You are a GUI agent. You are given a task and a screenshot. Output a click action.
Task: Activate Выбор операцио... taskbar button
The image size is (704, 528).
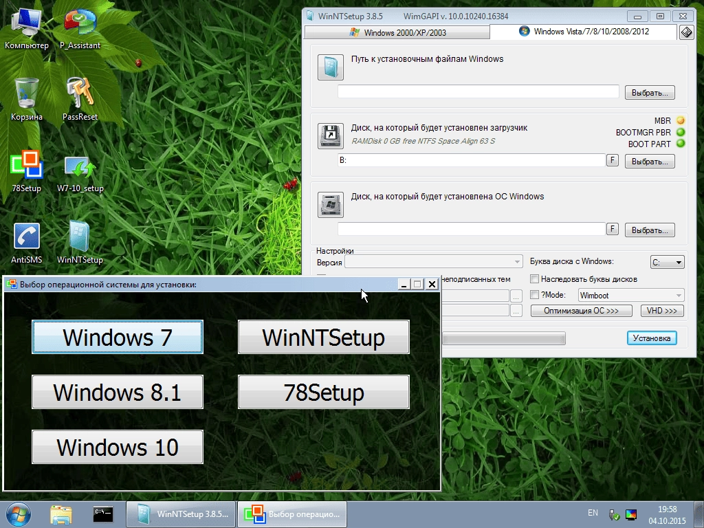tap(291, 514)
